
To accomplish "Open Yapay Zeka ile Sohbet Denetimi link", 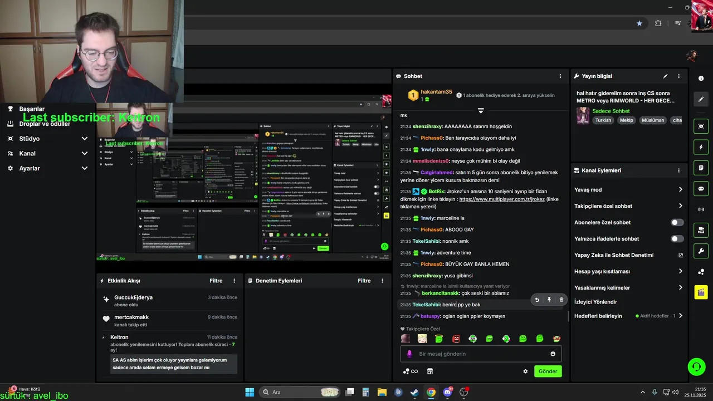I will (x=629, y=255).
